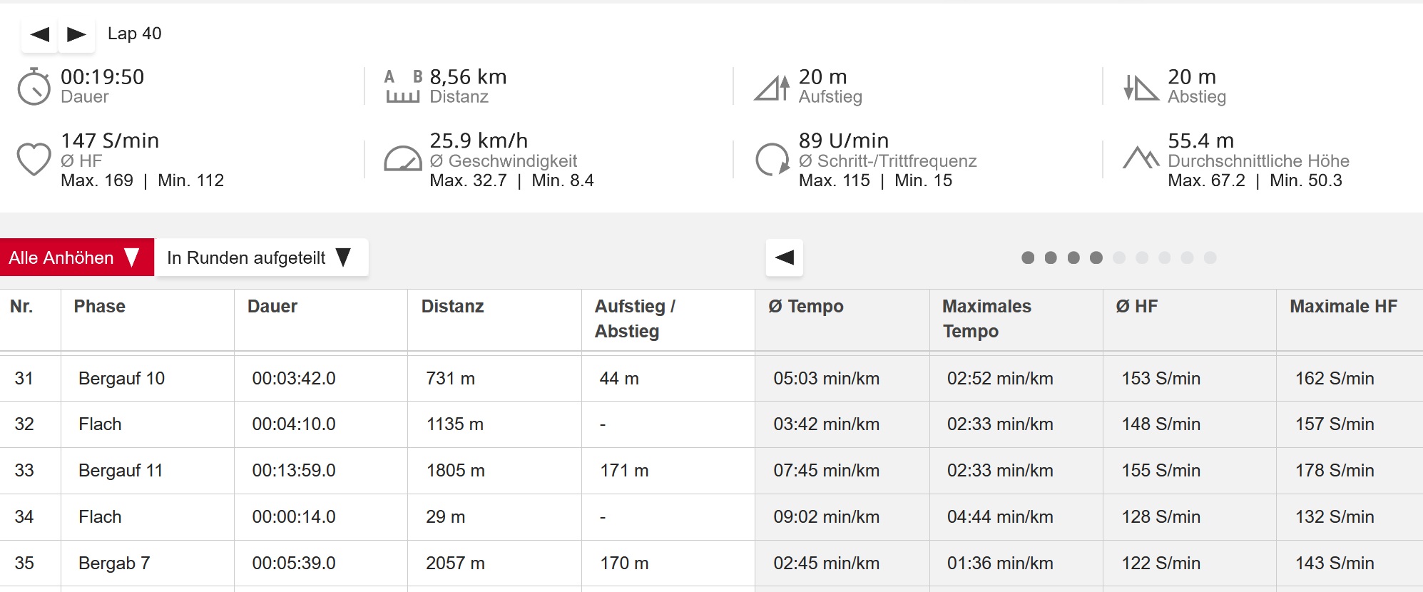
Task: Select the fourth dark pagination dot
Action: pos(1096,257)
